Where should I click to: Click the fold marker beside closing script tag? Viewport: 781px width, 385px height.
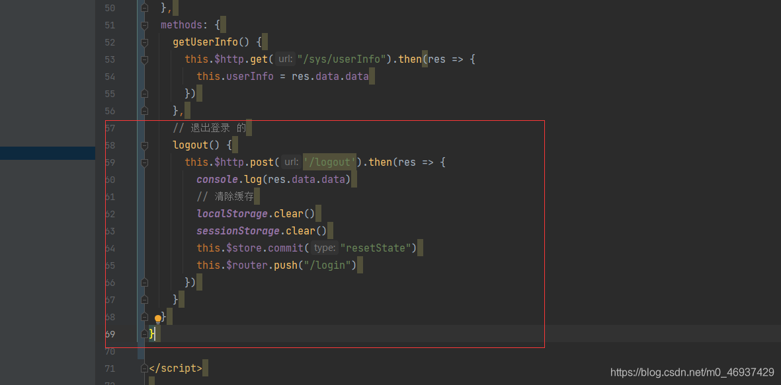(144, 368)
